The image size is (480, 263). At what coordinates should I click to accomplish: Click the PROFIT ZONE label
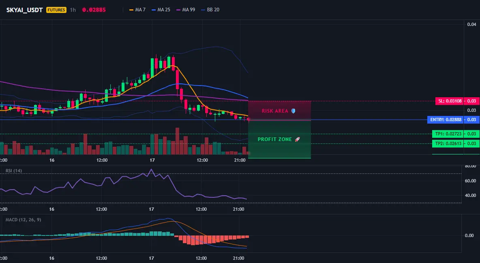pyautogui.click(x=275, y=139)
